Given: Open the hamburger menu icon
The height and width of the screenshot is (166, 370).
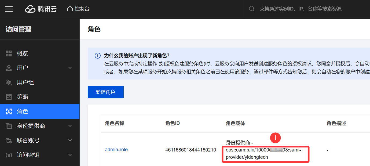Looking at the screenshot, I should (x=9, y=9).
